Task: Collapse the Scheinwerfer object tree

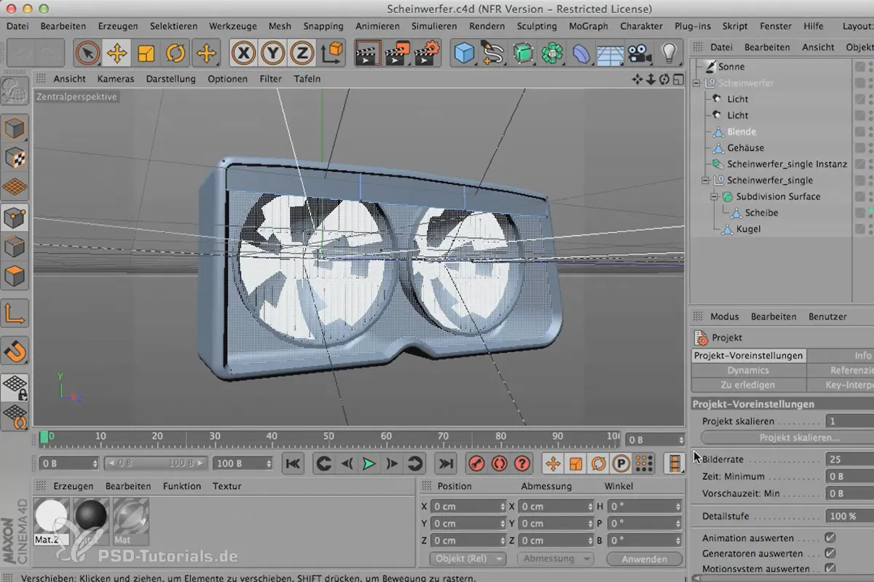Action: pyautogui.click(x=696, y=83)
